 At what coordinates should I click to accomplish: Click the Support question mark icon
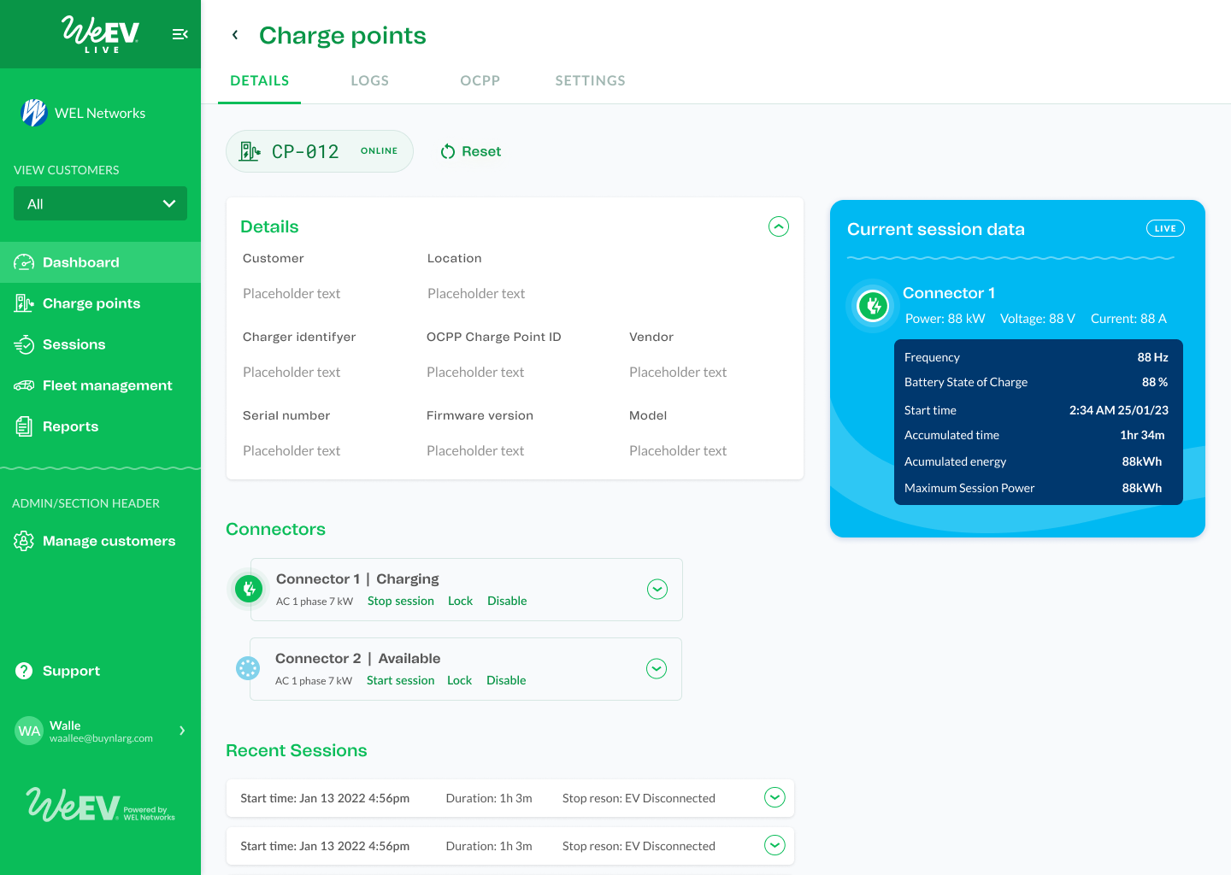point(24,671)
